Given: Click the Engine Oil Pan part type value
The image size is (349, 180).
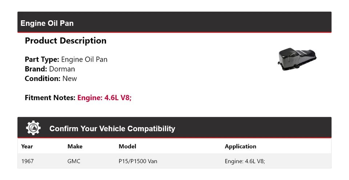Looking at the screenshot, I should 84,60.
